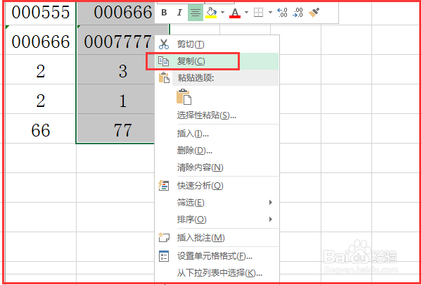Increase decimal places
This screenshot has height=285, width=422.
282,13
